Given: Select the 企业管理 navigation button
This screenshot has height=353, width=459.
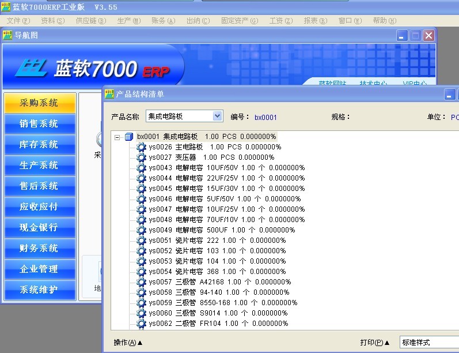Looking at the screenshot, I should click(40, 269).
